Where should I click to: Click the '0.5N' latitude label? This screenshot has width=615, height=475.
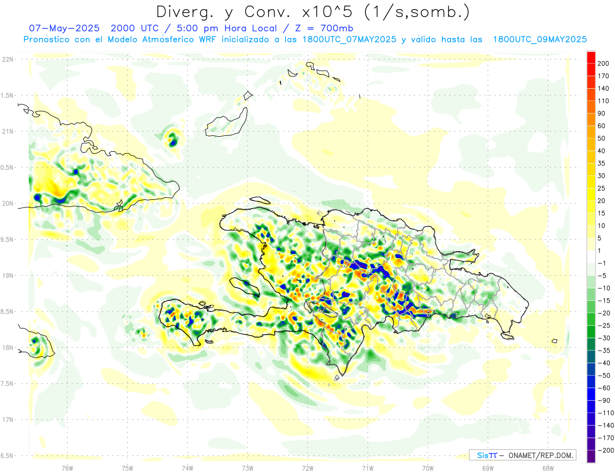pyautogui.click(x=8, y=168)
